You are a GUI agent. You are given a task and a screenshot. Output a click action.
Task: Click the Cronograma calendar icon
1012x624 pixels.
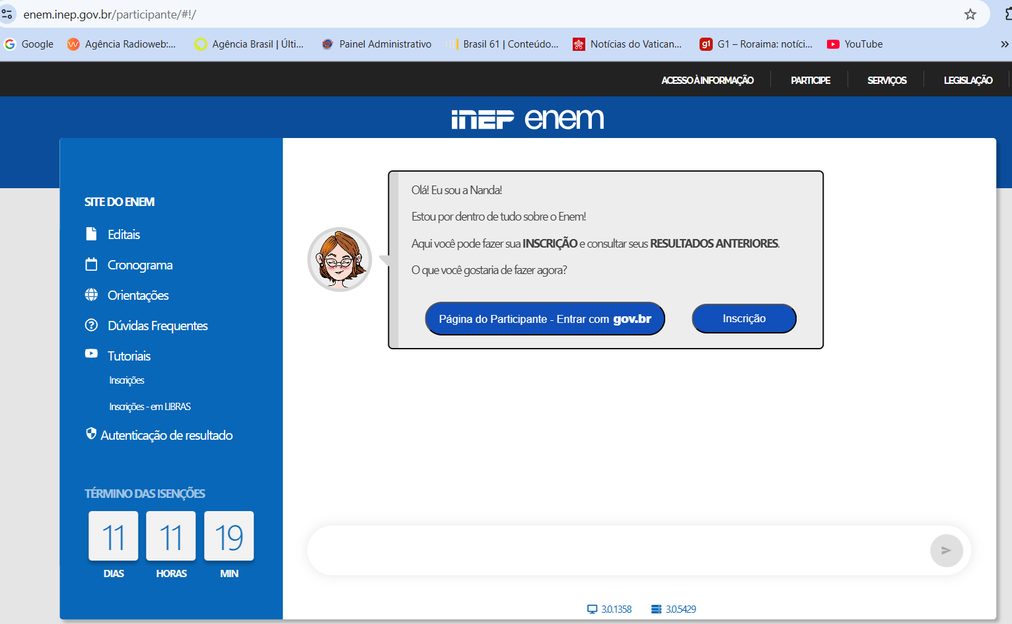pos(91,264)
